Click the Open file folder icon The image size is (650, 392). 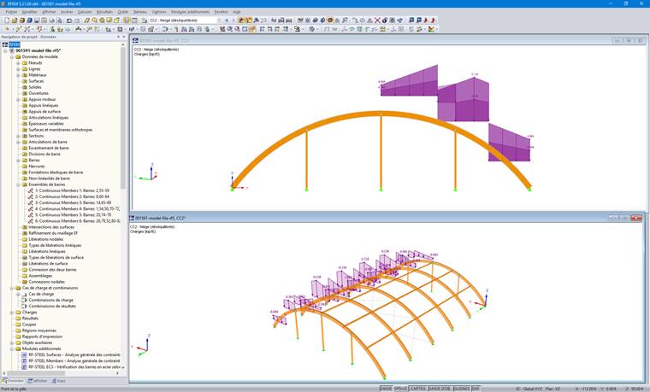(14, 20)
